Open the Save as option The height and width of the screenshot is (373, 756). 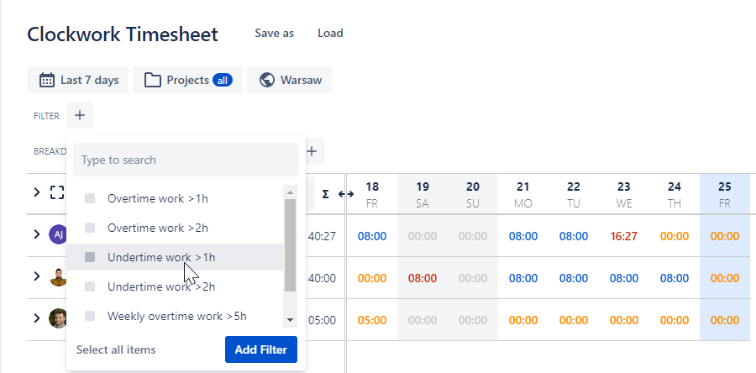[x=274, y=34]
